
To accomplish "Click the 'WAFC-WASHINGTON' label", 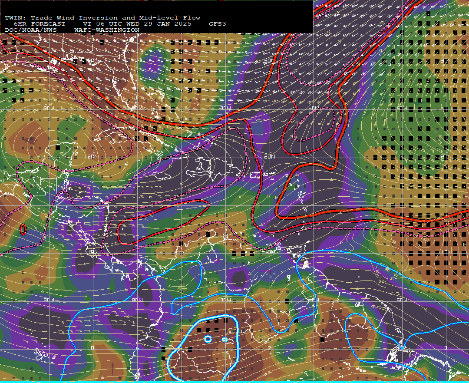I will (x=107, y=30).
